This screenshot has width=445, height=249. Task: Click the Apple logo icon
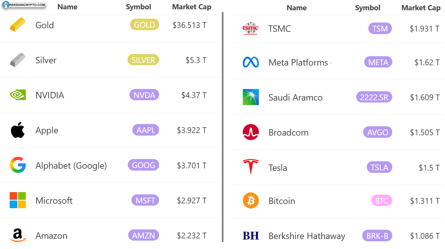[x=18, y=130]
